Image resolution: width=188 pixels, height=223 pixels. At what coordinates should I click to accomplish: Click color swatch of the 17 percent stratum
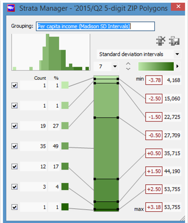(x=65, y=166)
